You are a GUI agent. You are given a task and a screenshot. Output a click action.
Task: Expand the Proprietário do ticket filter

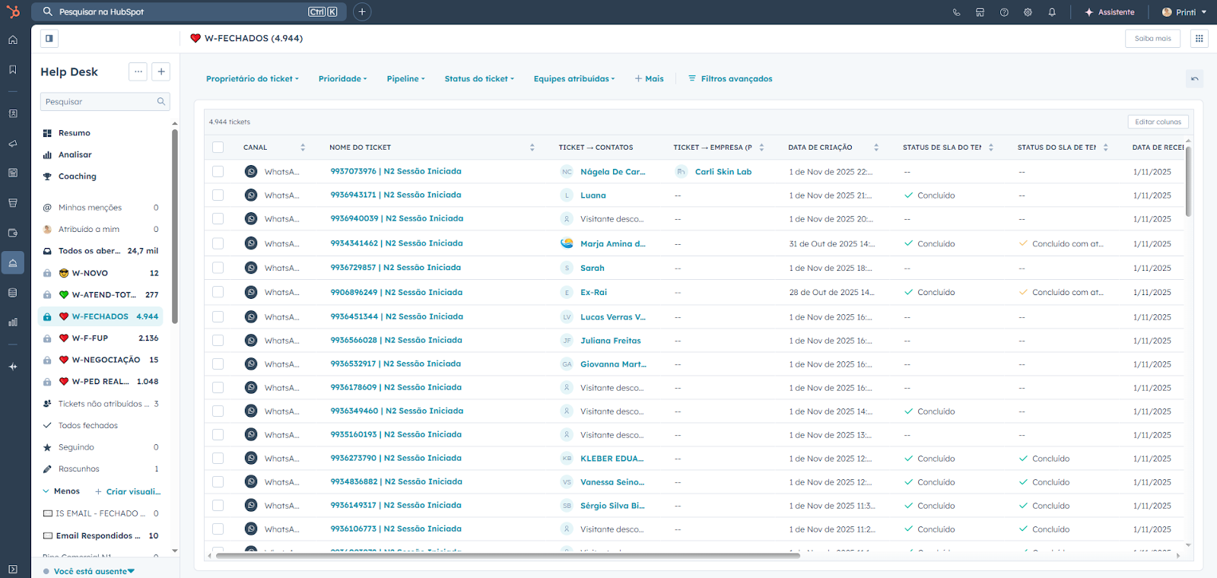[x=252, y=79]
